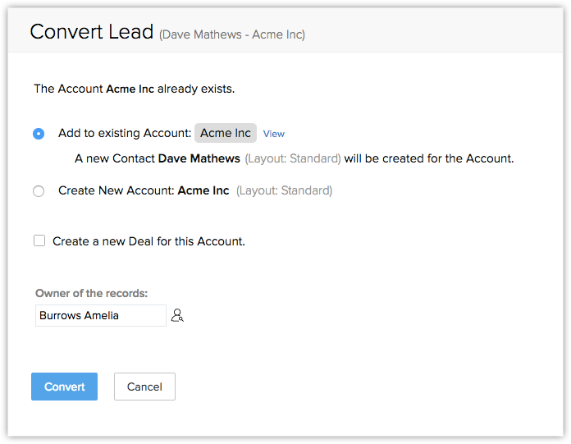The width and height of the screenshot is (571, 444).
Task: Click the Convert Lead dialog title
Action: click(92, 32)
